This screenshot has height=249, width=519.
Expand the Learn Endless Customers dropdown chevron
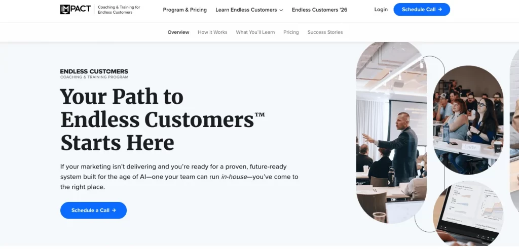(281, 10)
